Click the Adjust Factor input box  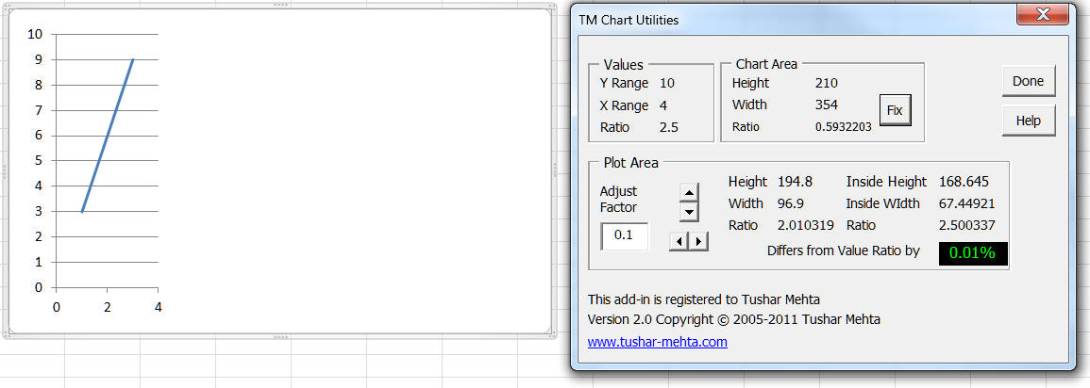625,235
